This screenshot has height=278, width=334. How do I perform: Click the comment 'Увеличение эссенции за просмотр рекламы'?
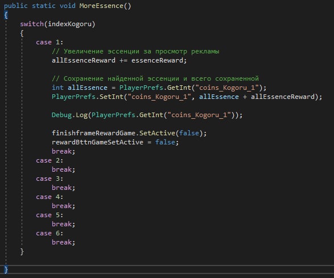pyautogui.click(x=135, y=51)
